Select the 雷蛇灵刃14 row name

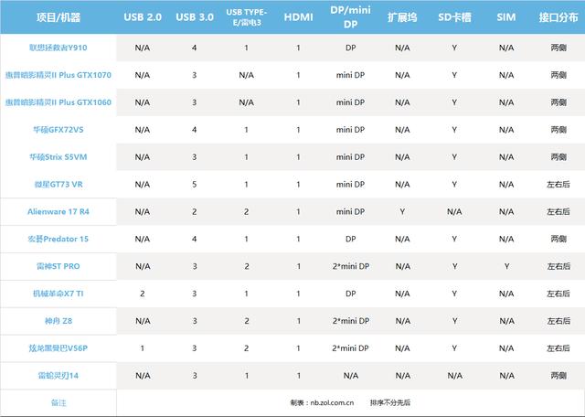58,375
